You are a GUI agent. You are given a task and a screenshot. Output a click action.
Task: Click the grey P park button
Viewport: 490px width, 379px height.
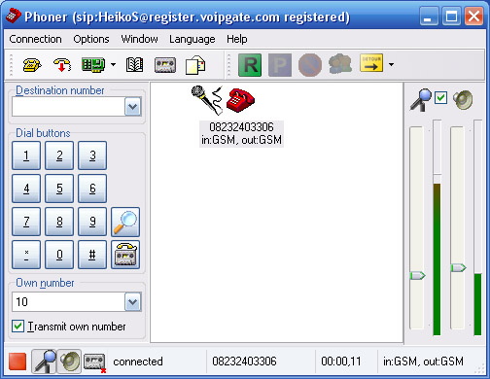tap(280, 65)
